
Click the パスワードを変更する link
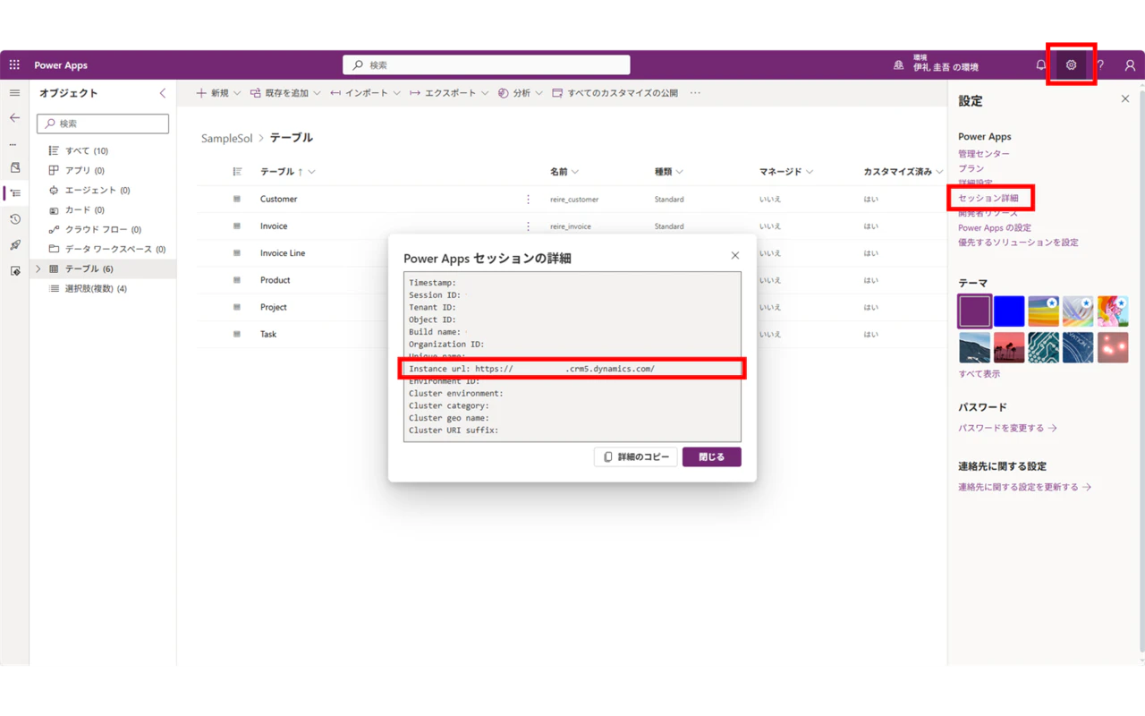coord(1007,428)
